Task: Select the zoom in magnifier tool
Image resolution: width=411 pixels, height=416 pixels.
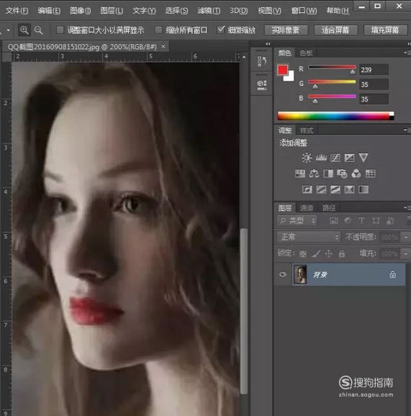Action: coord(24,30)
